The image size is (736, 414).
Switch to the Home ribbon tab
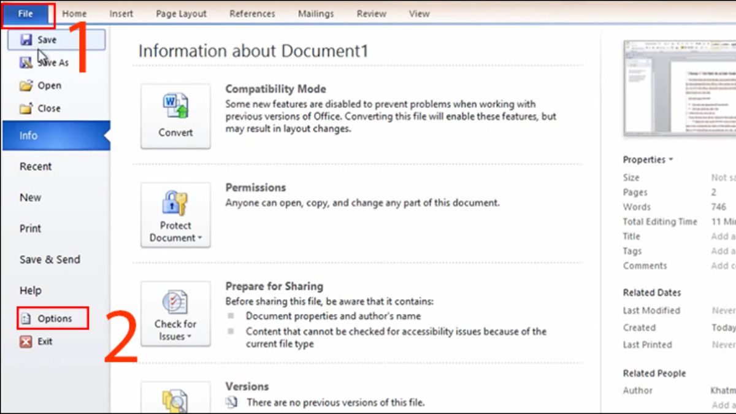click(74, 14)
